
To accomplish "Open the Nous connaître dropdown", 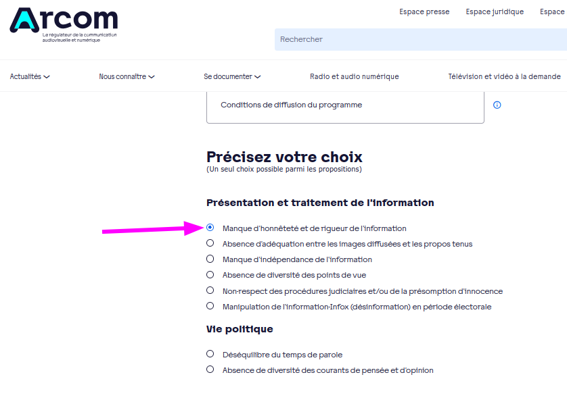I will tap(127, 77).
